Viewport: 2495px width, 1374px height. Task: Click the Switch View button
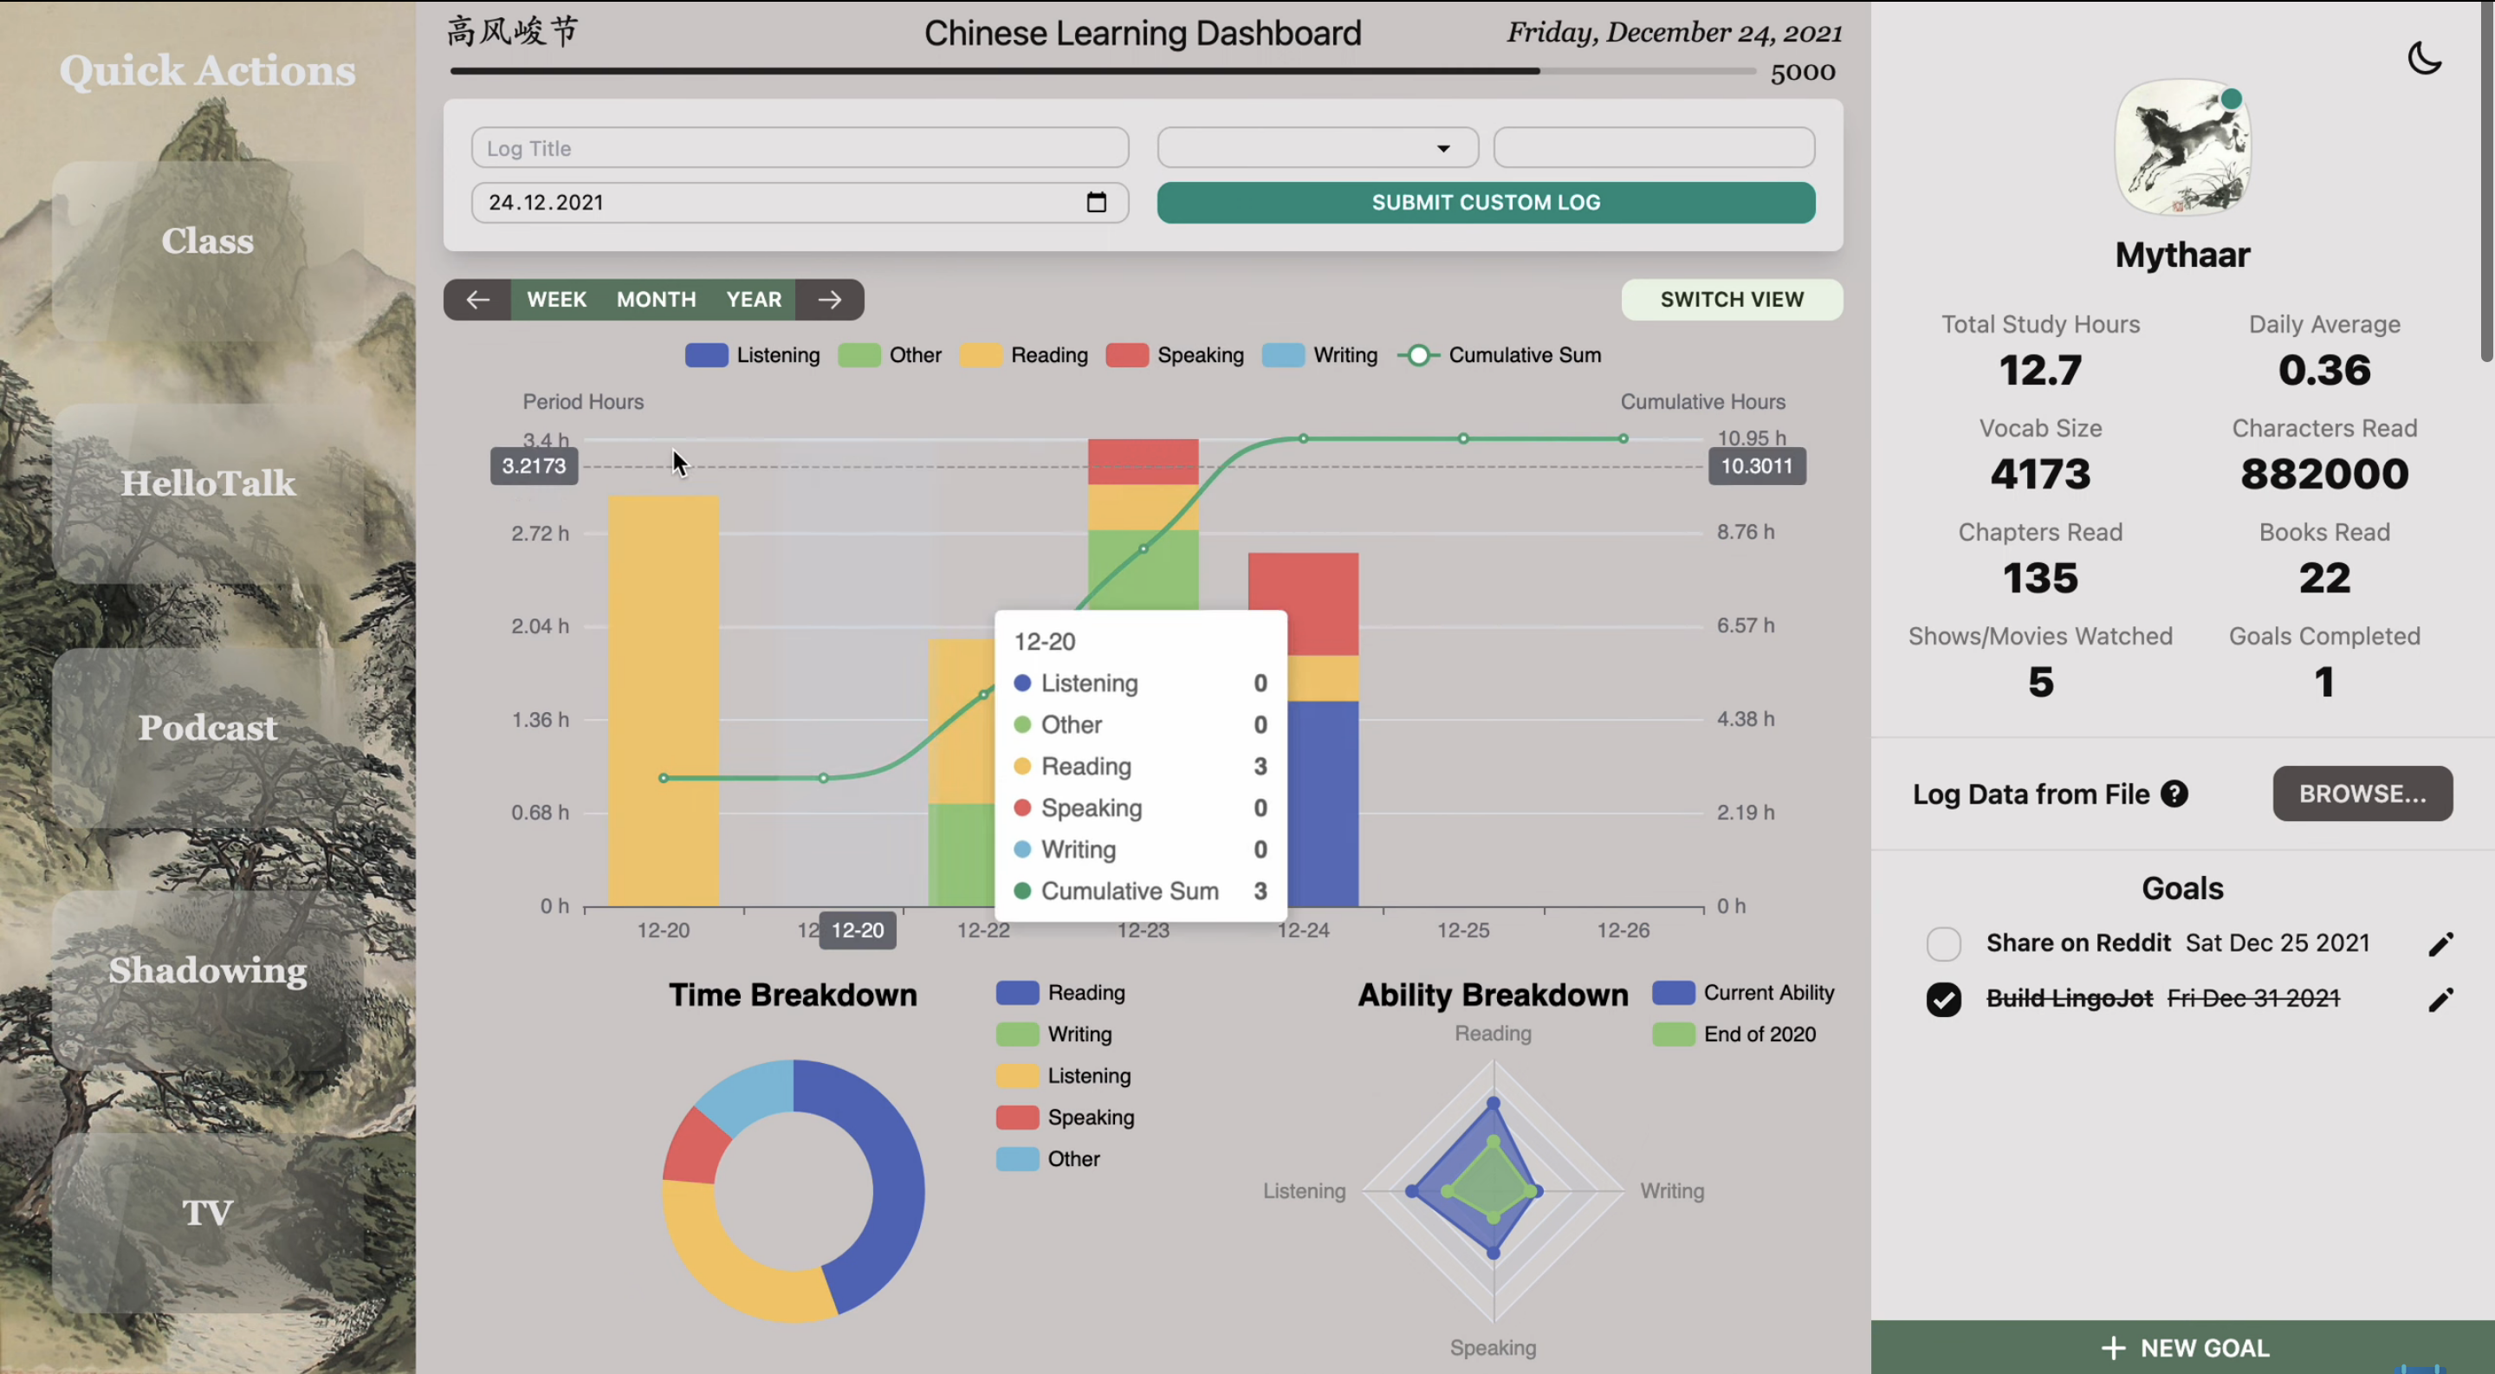tap(1731, 299)
